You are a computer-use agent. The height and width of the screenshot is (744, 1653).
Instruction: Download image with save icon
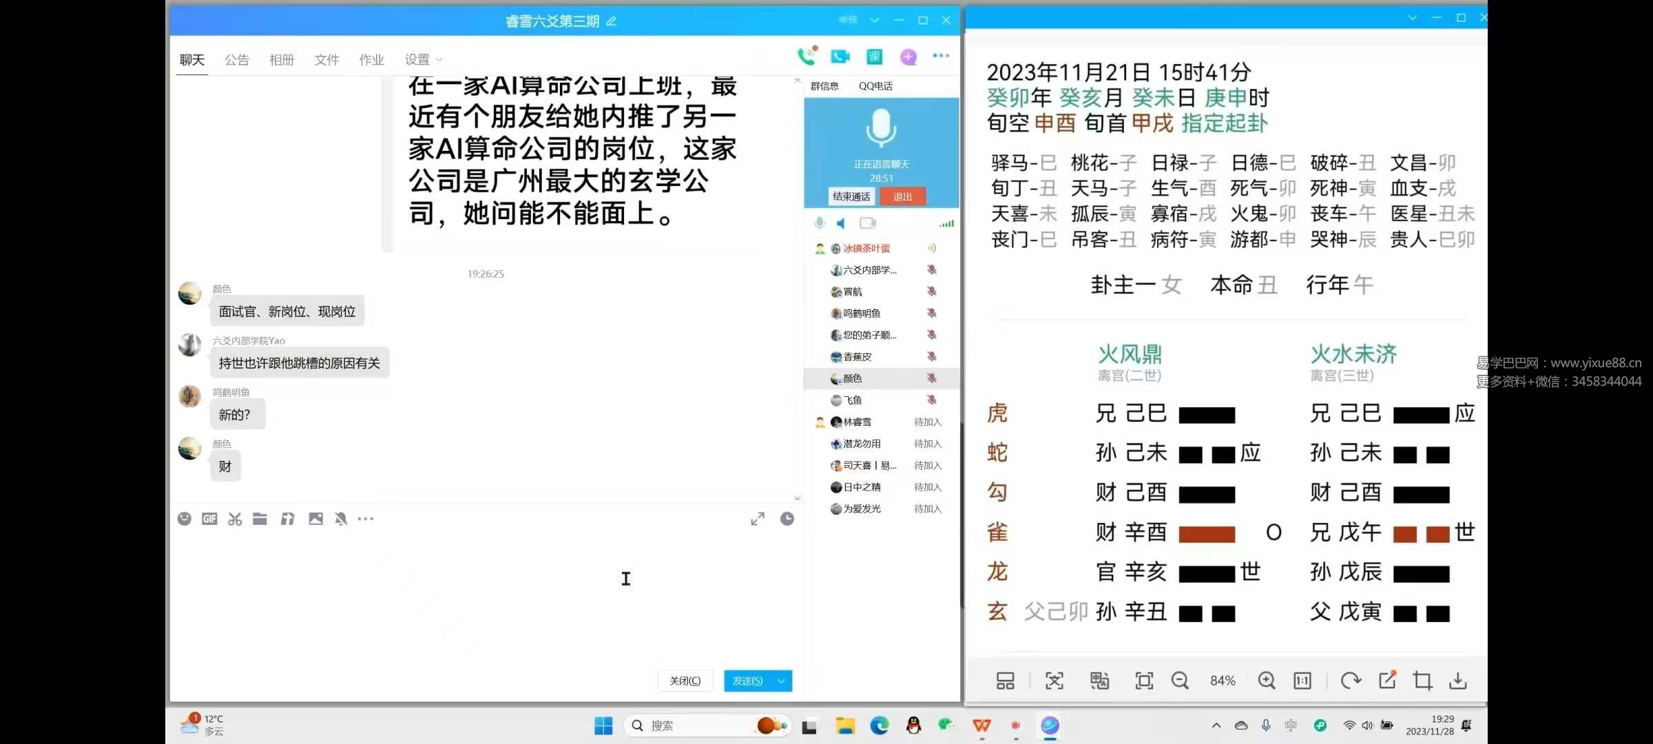coord(1457,681)
